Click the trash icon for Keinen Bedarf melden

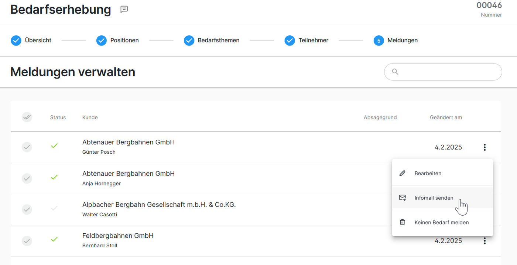click(x=403, y=222)
